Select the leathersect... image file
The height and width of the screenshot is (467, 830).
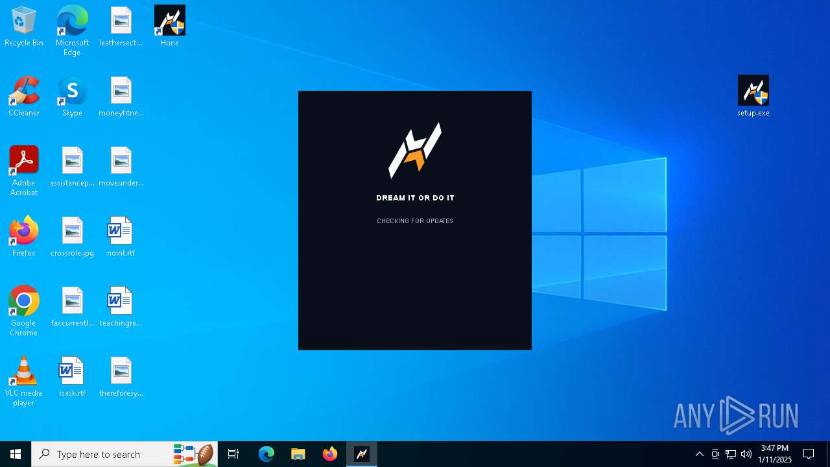[x=121, y=27]
